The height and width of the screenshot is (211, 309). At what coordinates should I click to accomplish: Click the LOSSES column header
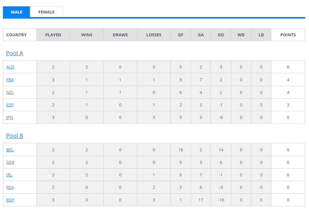(x=154, y=35)
